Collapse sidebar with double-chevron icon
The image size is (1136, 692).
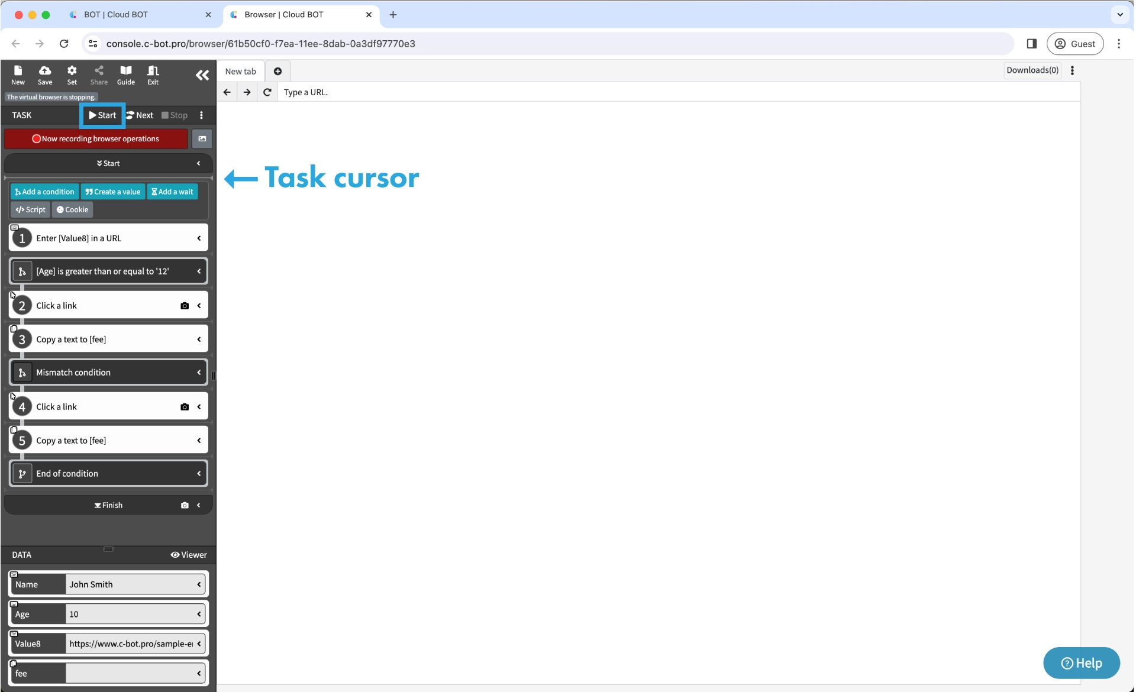[x=202, y=75]
